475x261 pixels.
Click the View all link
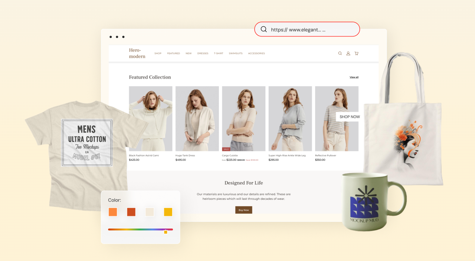pos(354,77)
